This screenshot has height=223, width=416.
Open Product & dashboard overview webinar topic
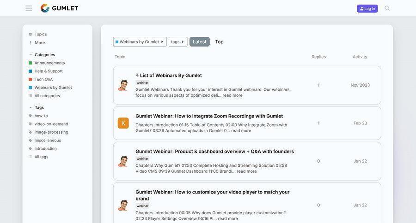214,151
